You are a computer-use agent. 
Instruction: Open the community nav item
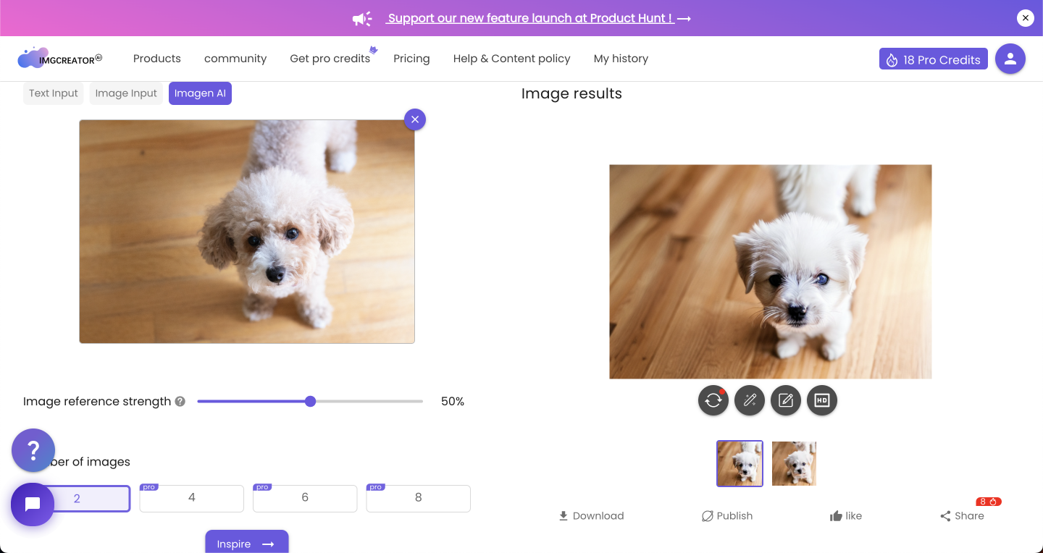235,59
